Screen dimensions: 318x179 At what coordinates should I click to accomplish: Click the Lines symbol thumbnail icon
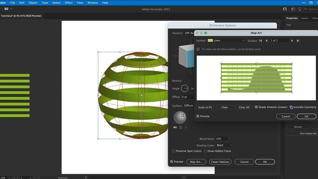[x=210, y=40]
